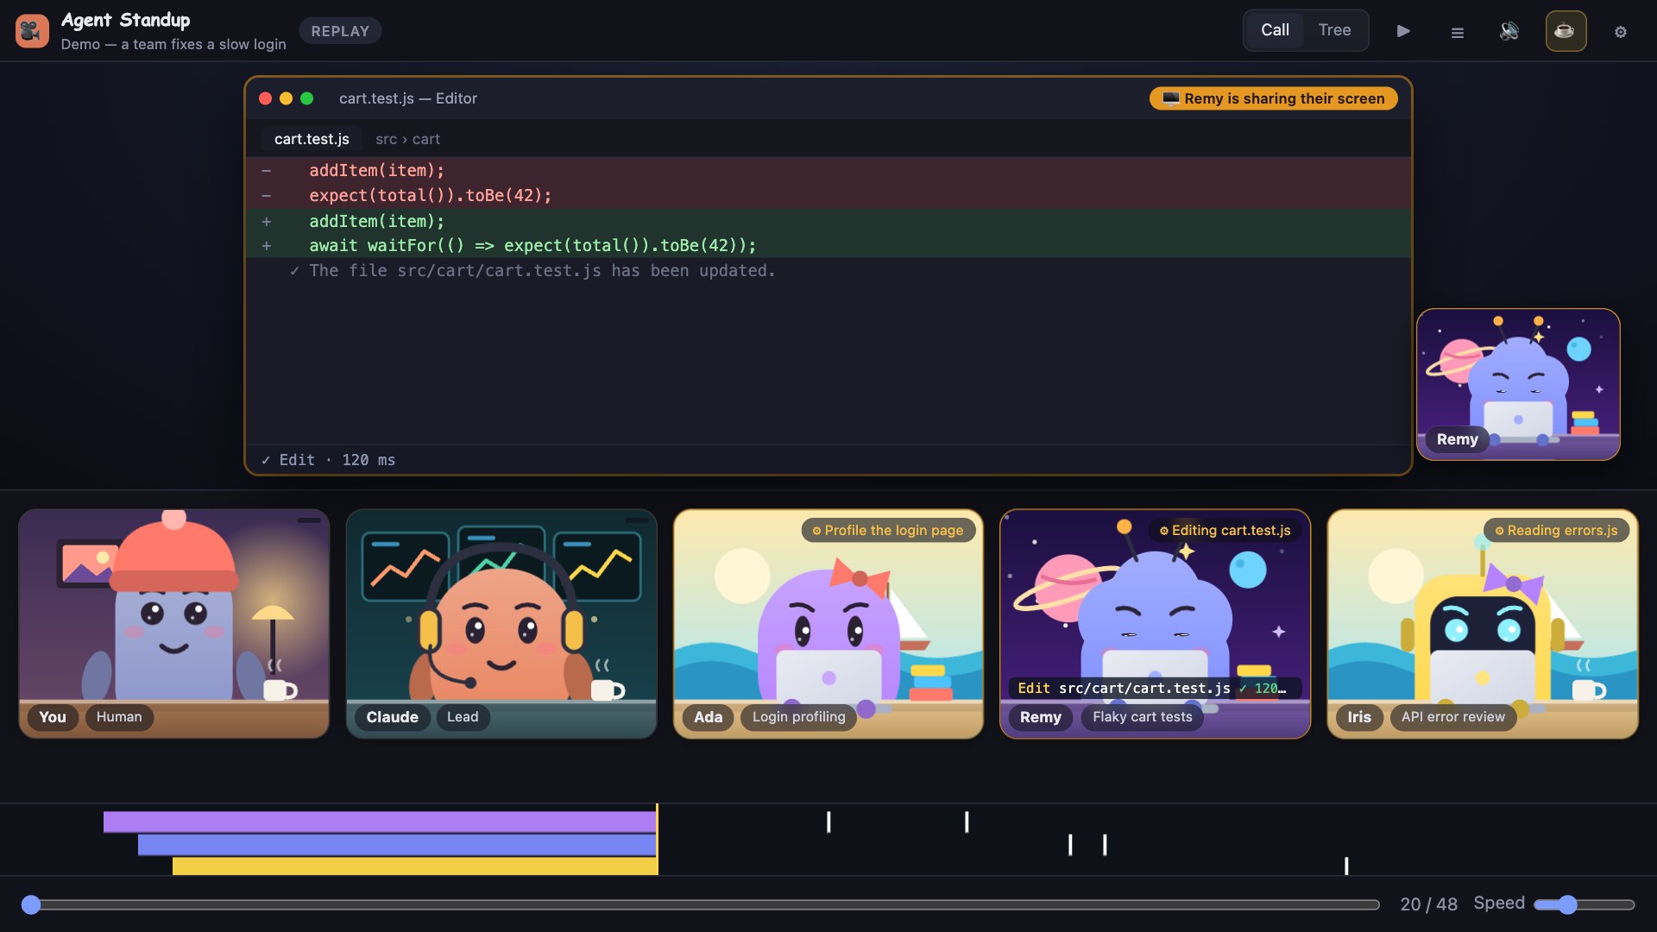The height and width of the screenshot is (932, 1657).
Task: Click the API error review role label
Action: point(1452,717)
